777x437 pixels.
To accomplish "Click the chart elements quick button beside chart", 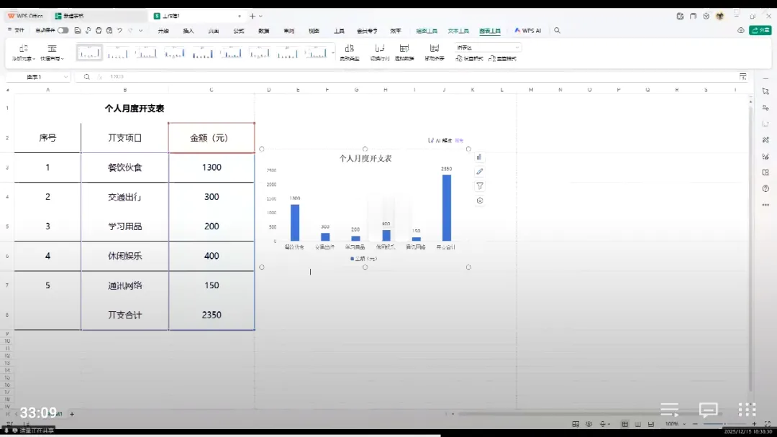I will click(x=479, y=157).
